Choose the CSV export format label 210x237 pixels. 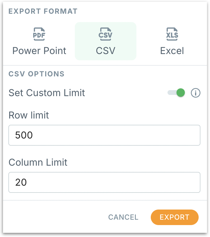(x=106, y=50)
